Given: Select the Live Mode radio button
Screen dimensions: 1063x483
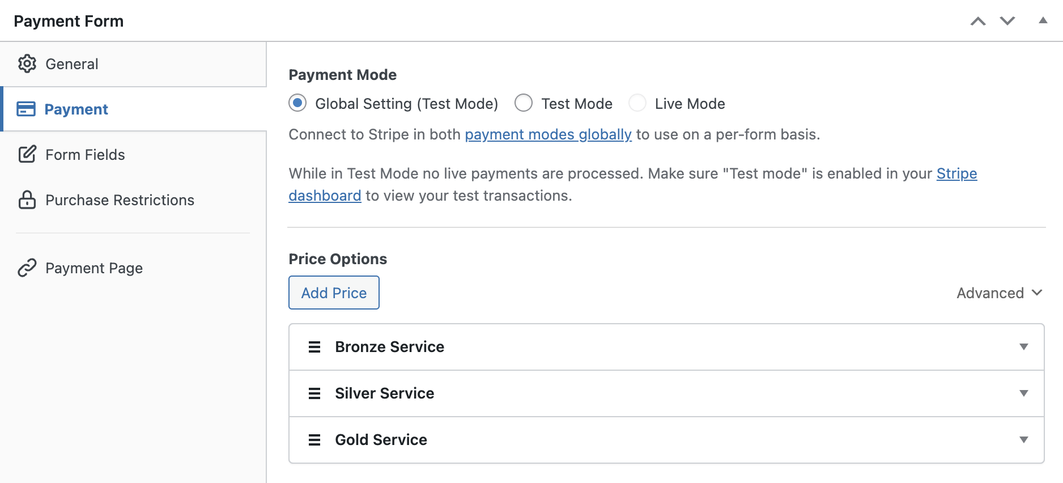Looking at the screenshot, I should click(x=637, y=103).
